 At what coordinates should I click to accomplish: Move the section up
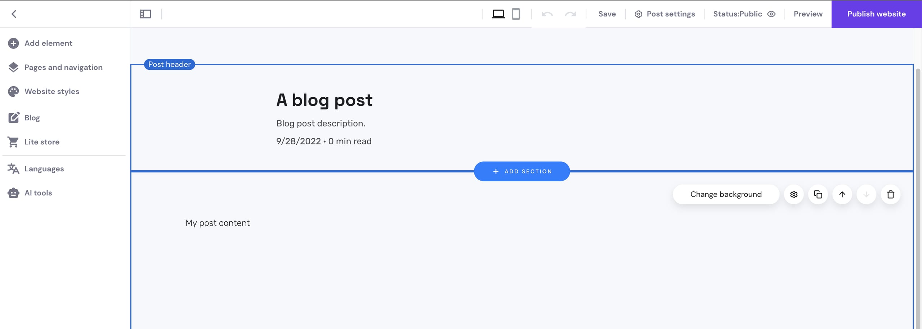point(842,194)
